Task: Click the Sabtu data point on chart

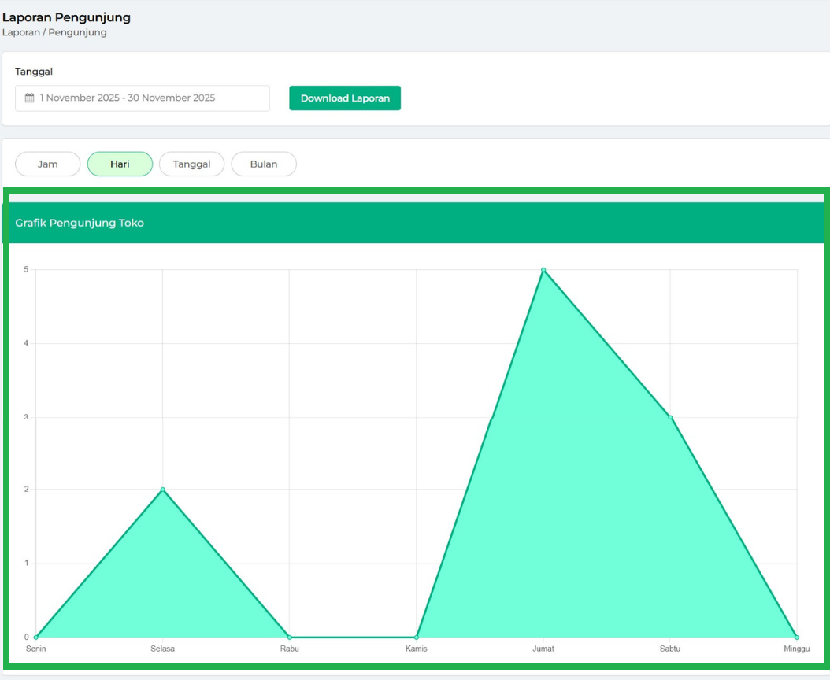Action: 670,417
